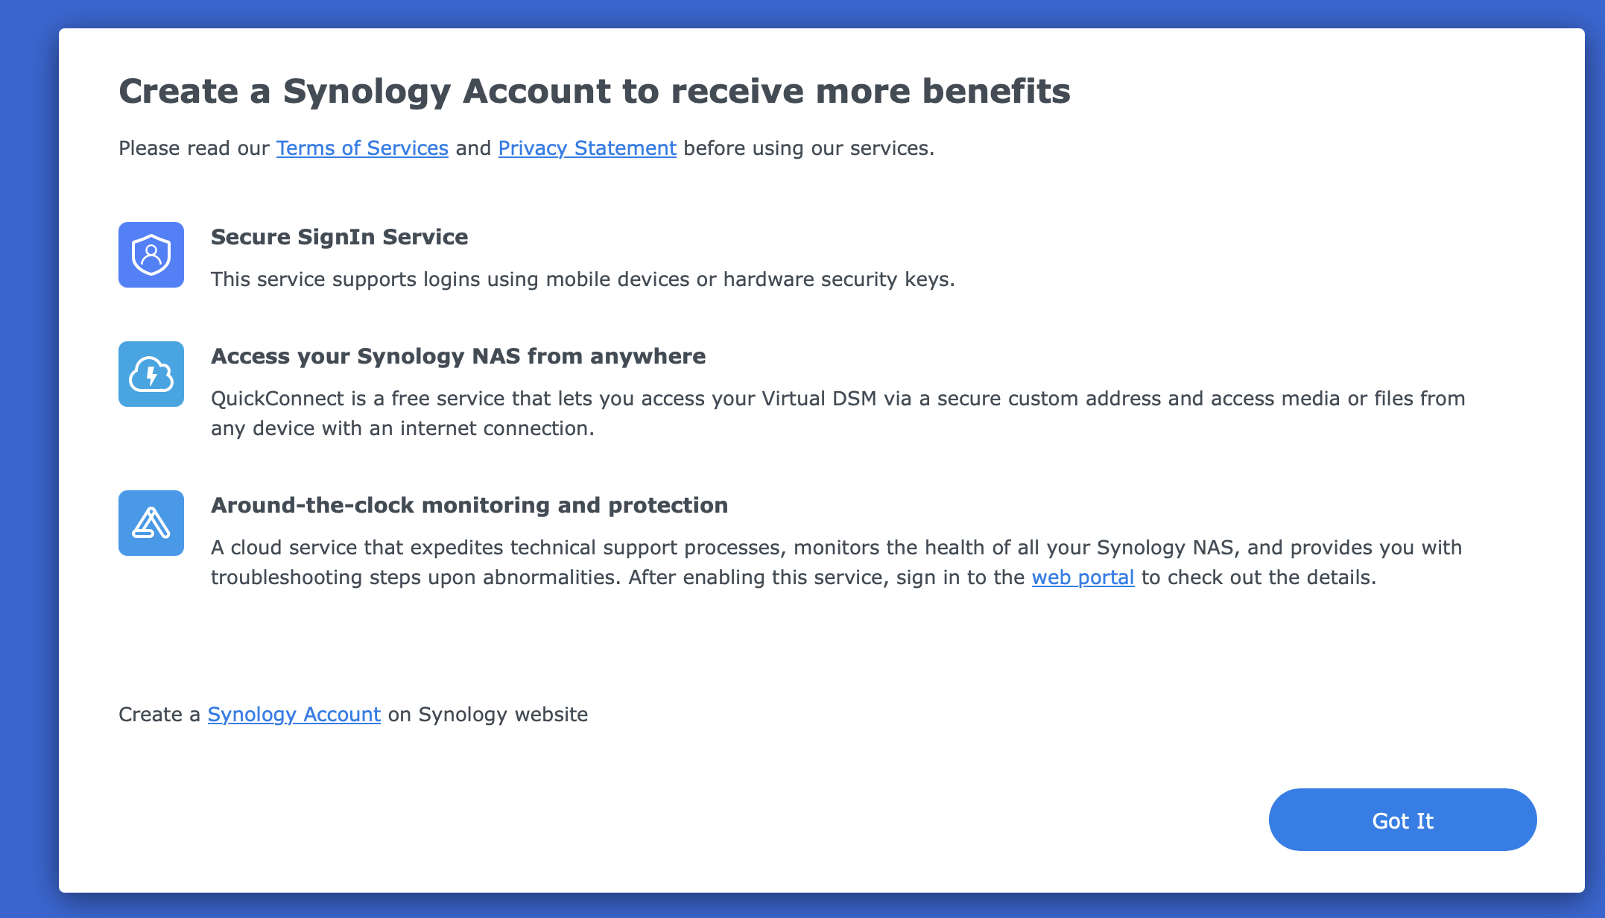The width and height of the screenshot is (1605, 918).
Task: Click the Secure SignIn Service shield icon
Action: 151,255
